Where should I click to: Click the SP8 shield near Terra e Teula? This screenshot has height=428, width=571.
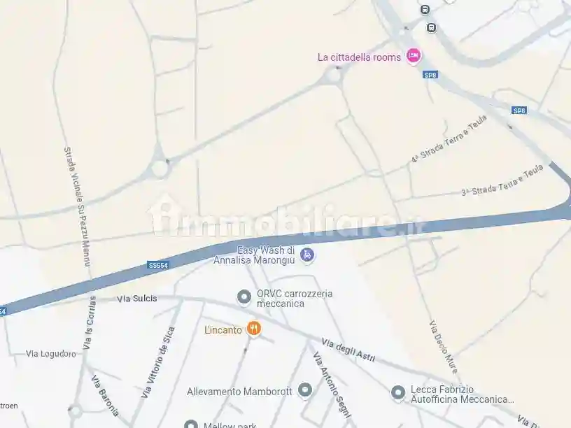(519, 110)
